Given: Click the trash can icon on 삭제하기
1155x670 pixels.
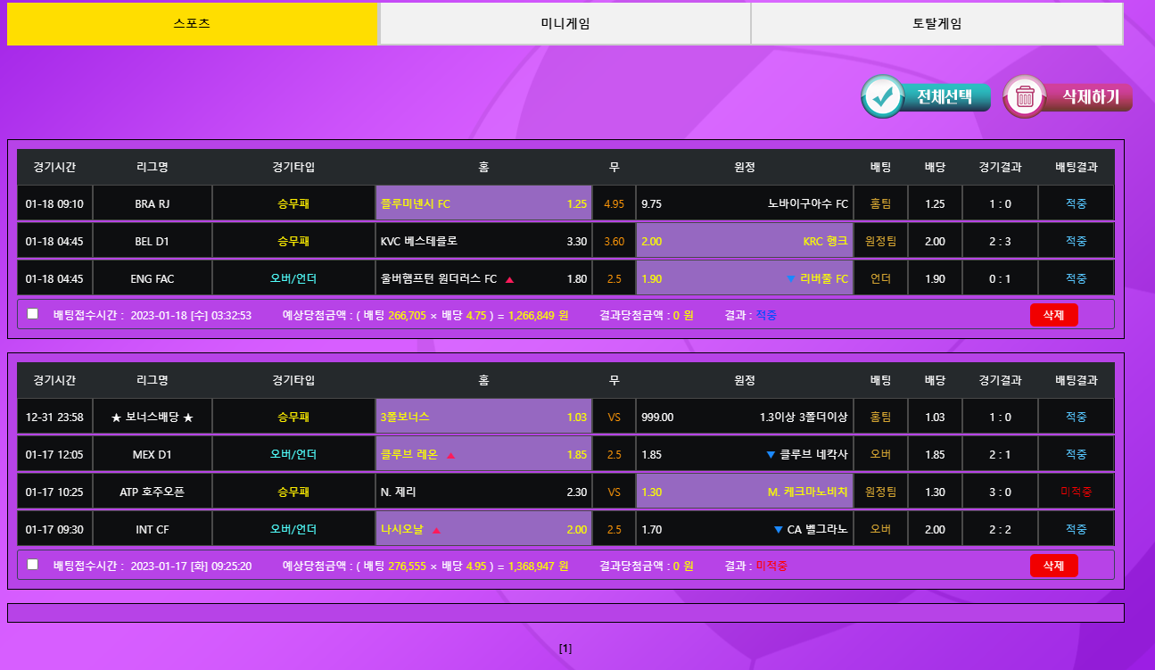Looking at the screenshot, I should [x=1025, y=96].
